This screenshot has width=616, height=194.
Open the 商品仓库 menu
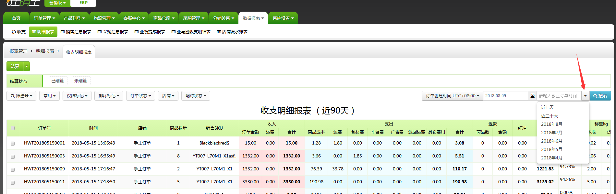coord(164,18)
